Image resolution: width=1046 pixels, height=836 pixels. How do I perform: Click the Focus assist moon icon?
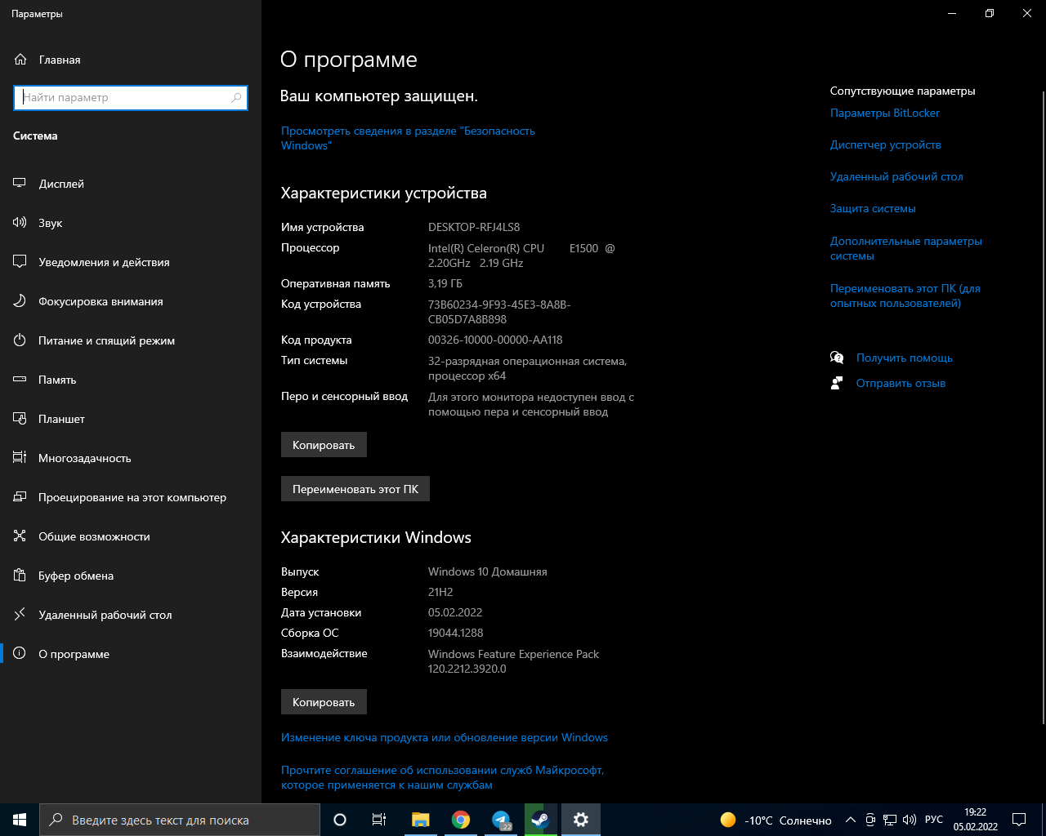[x=20, y=301]
